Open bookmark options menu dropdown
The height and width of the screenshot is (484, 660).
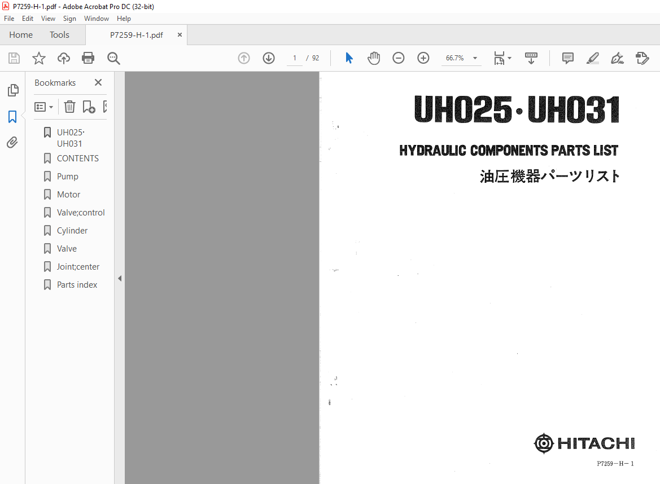pyautogui.click(x=44, y=107)
